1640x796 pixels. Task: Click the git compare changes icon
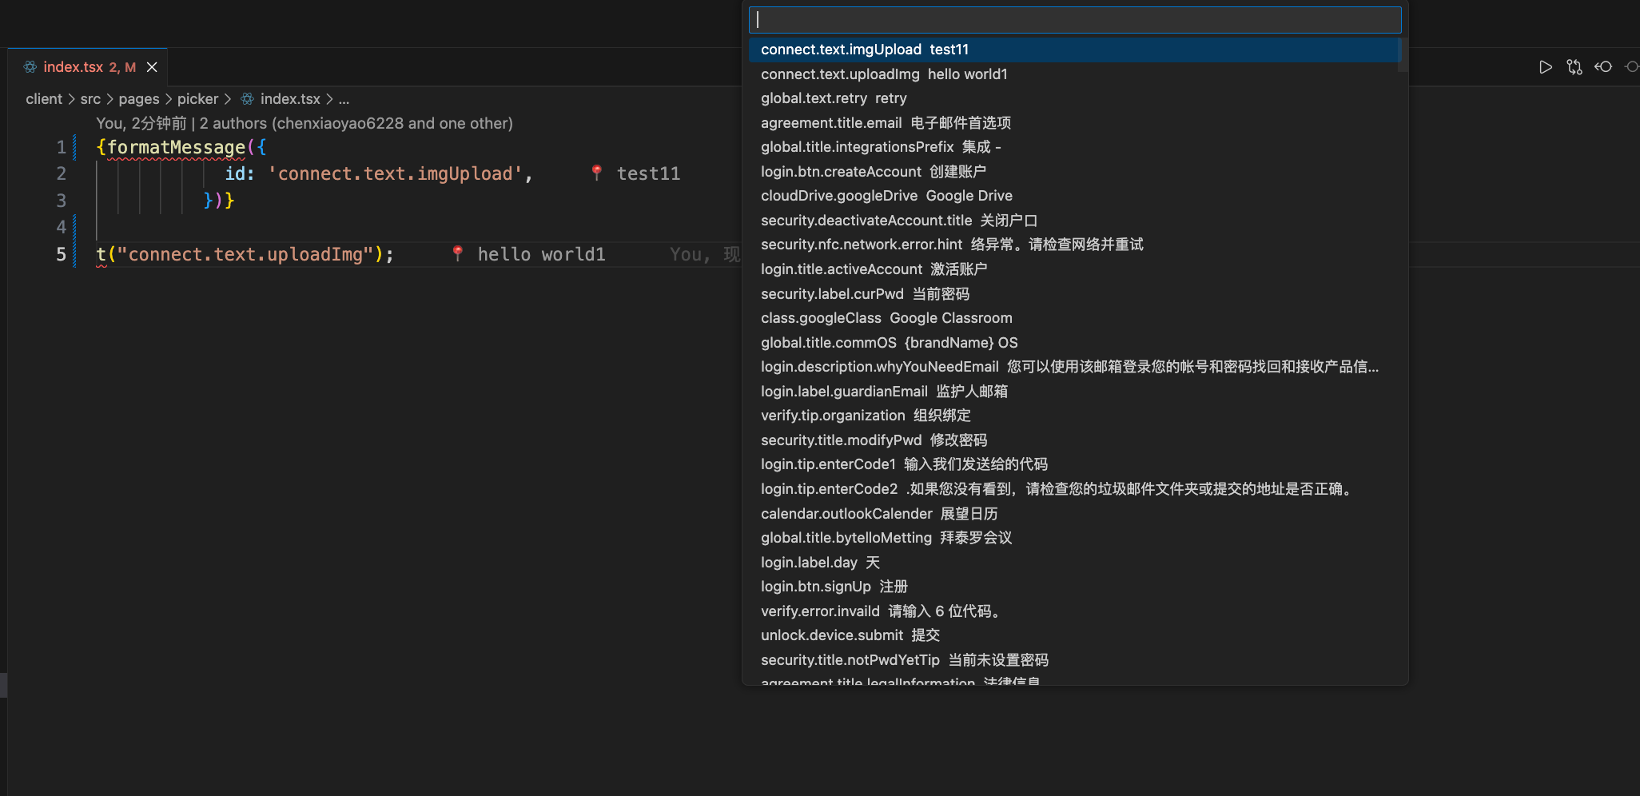pos(1574,67)
